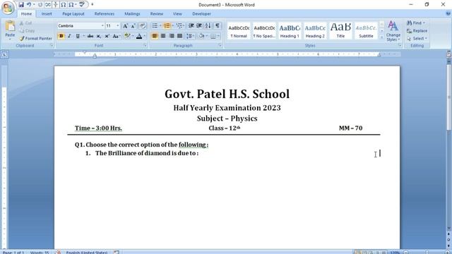Open the References tab
The image size is (452, 254).
[105, 13]
